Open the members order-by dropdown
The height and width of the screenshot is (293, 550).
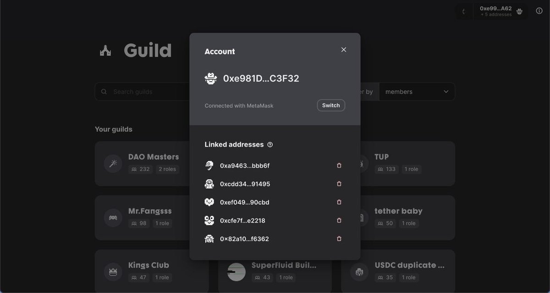417,92
